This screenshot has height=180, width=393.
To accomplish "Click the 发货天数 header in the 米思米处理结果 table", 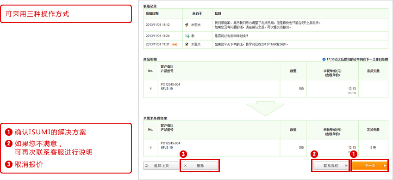I will point(373,130).
